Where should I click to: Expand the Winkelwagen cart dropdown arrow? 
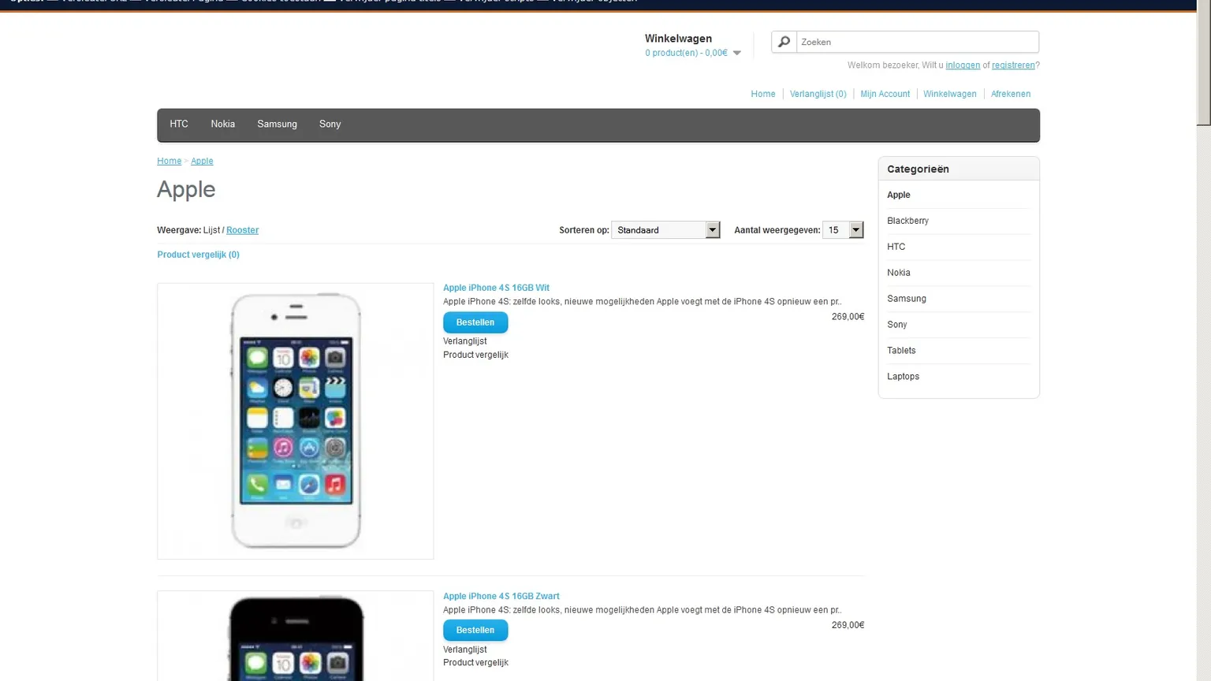click(x=737, y=54)
